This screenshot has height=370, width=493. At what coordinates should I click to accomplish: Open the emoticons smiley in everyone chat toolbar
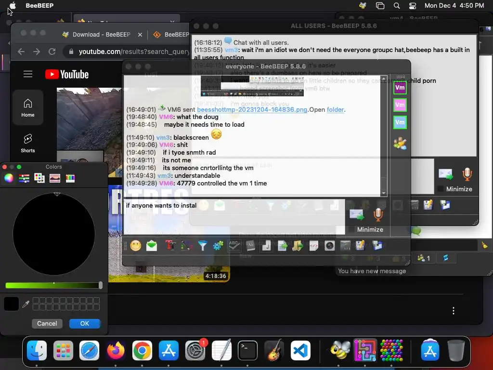136,246
